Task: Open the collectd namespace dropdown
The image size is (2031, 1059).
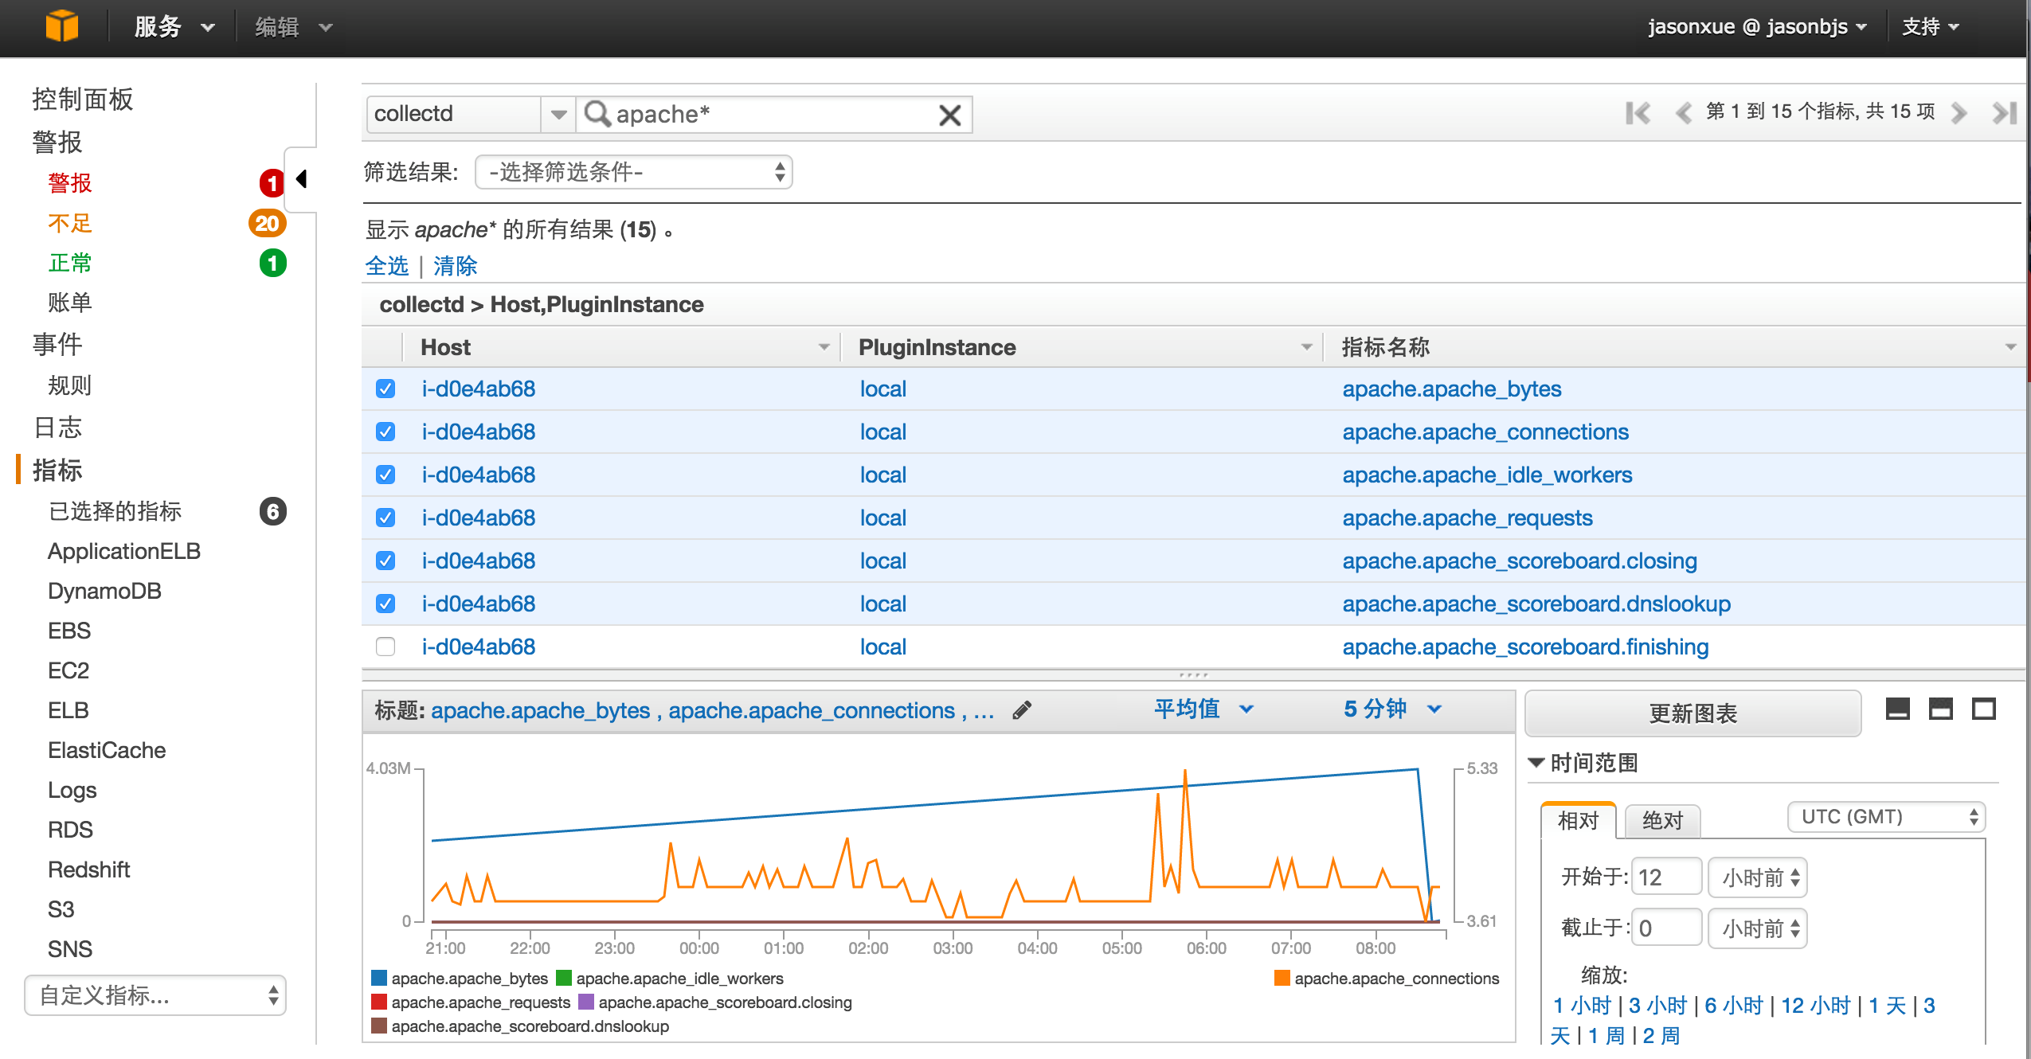Action: [x=558, y=115]
